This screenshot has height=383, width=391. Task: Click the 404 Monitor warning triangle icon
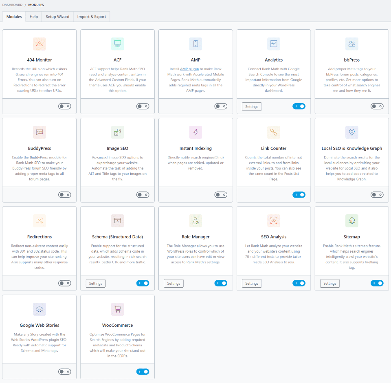click(x=40, y=44)
